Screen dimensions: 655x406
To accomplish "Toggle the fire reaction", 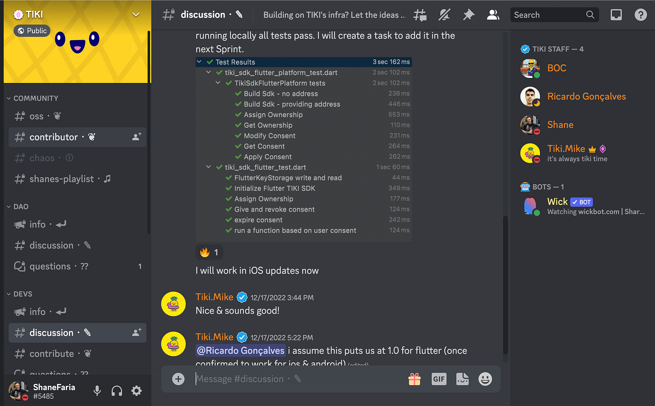I will [x=209, y=253].
